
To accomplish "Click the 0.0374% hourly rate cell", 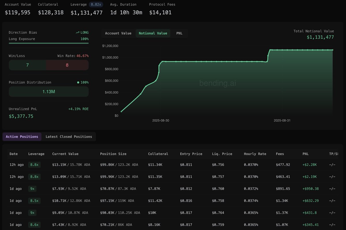I will click(x=251, y=201).
